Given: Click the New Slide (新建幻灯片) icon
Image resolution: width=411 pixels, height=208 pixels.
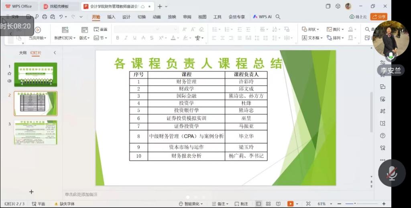Looking at the screenshot, I should point(65,30).
